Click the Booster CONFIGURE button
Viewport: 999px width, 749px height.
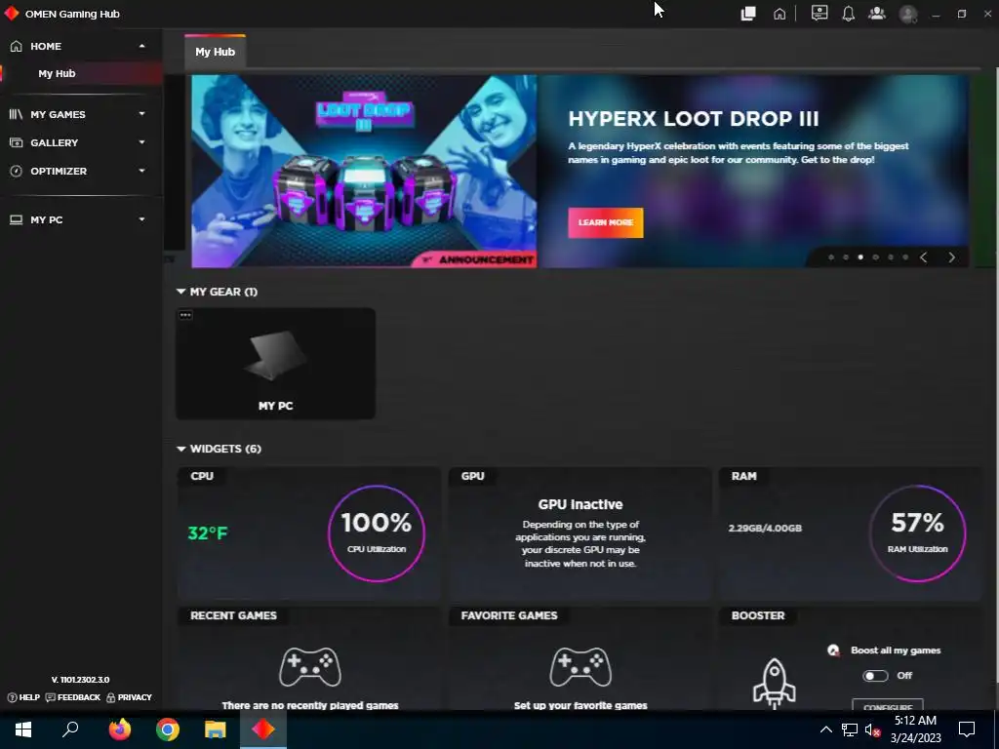tap(888, 705)
